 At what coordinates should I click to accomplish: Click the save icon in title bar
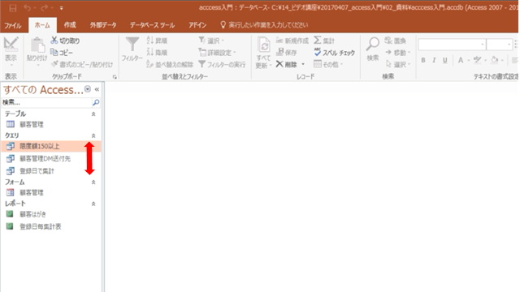[13, 8]
